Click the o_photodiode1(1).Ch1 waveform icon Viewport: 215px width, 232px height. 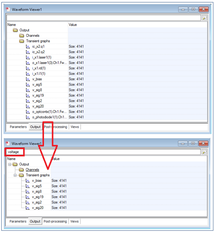27,118
